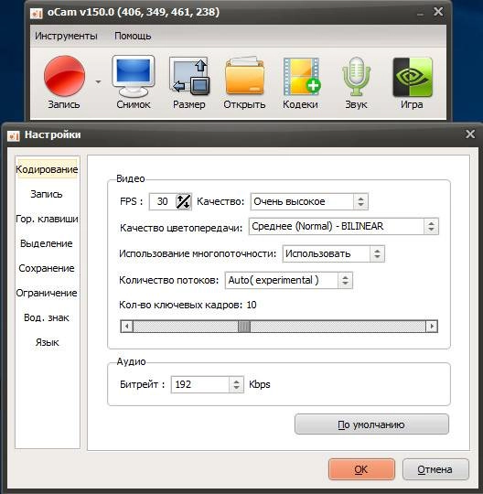Start recording with the red Запись button
Image resolution: width=483 pixels, height=494 pixels.
pyautogui.click(x=64, y=82)
